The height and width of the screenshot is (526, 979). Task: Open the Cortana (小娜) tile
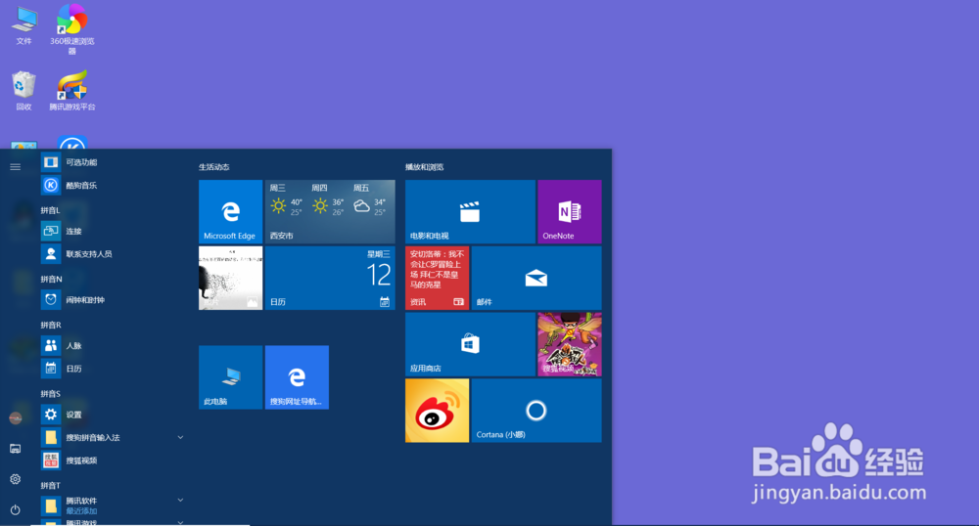point(536,411)
